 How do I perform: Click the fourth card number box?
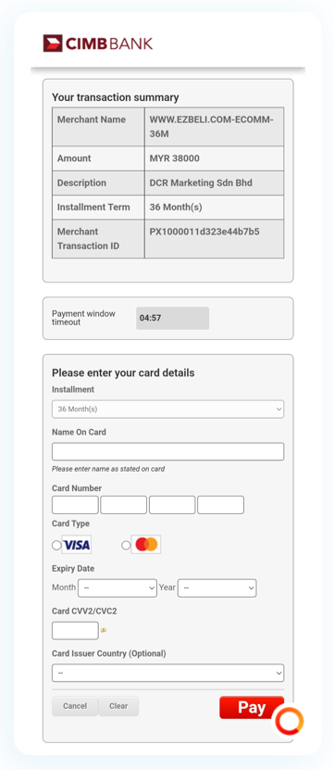pos(221,505)
